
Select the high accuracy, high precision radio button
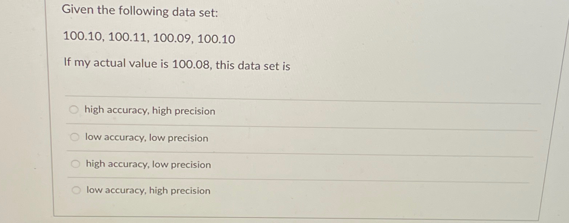click(74, 109)
